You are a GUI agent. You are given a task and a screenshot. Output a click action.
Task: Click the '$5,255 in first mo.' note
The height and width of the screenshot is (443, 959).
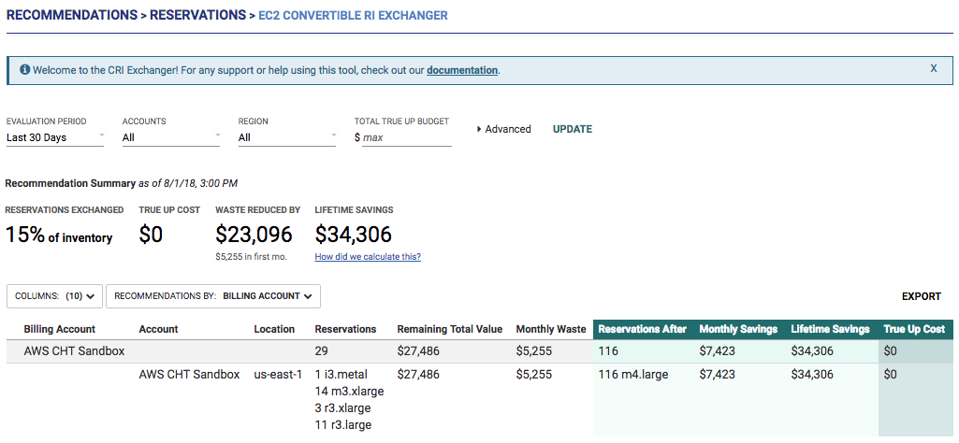[251, 257]
